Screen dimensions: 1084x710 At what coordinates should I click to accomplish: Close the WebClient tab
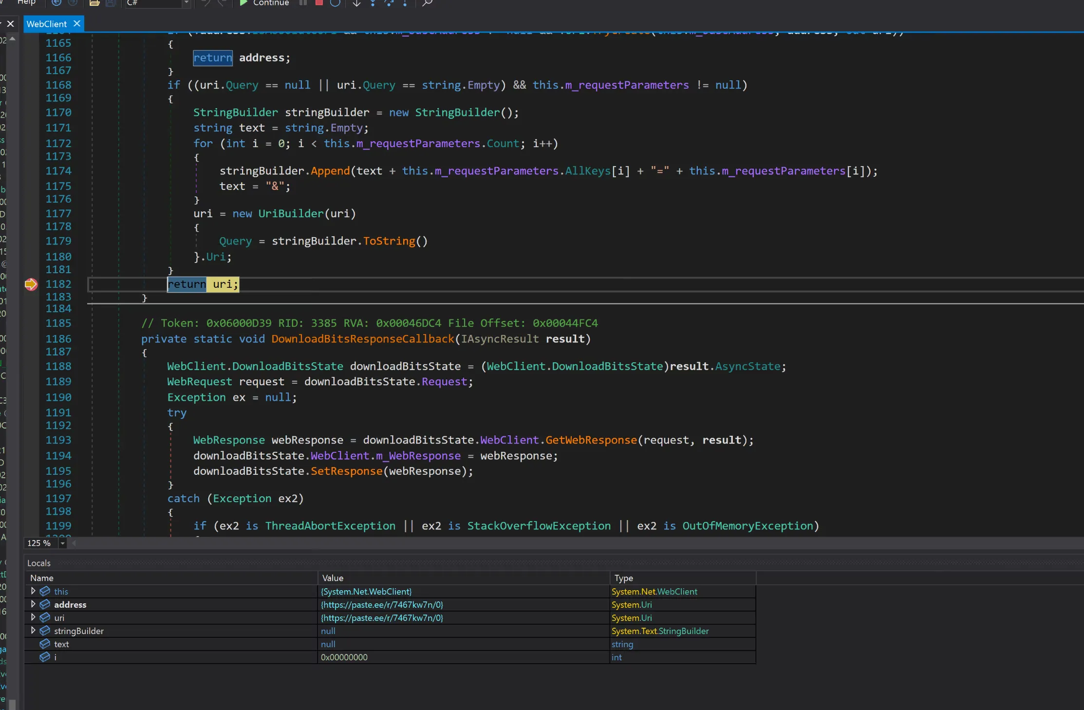(77, 23)
